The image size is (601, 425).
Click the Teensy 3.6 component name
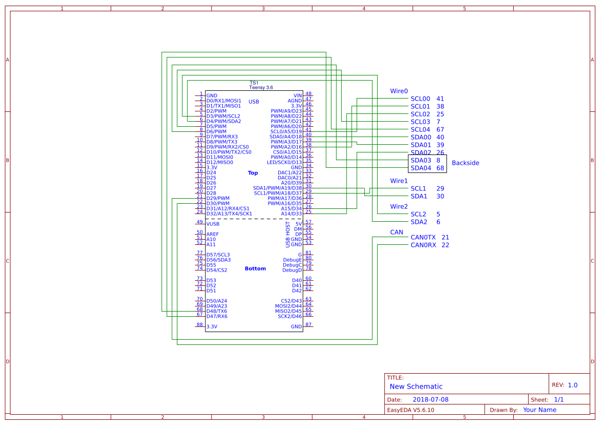[261, 88]
